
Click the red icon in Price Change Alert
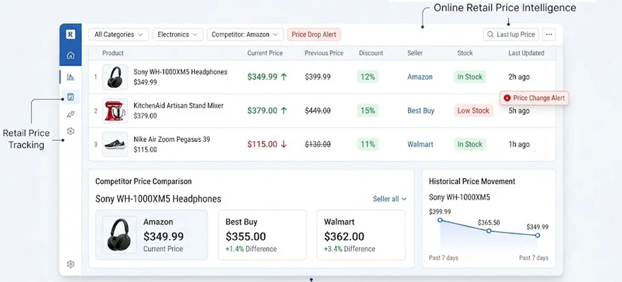(x=507, y=98)
